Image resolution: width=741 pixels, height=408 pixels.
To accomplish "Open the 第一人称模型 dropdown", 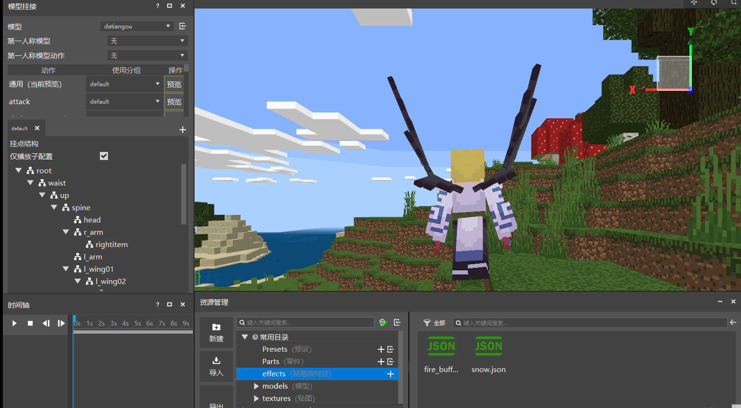I will (x=147, y=41).
